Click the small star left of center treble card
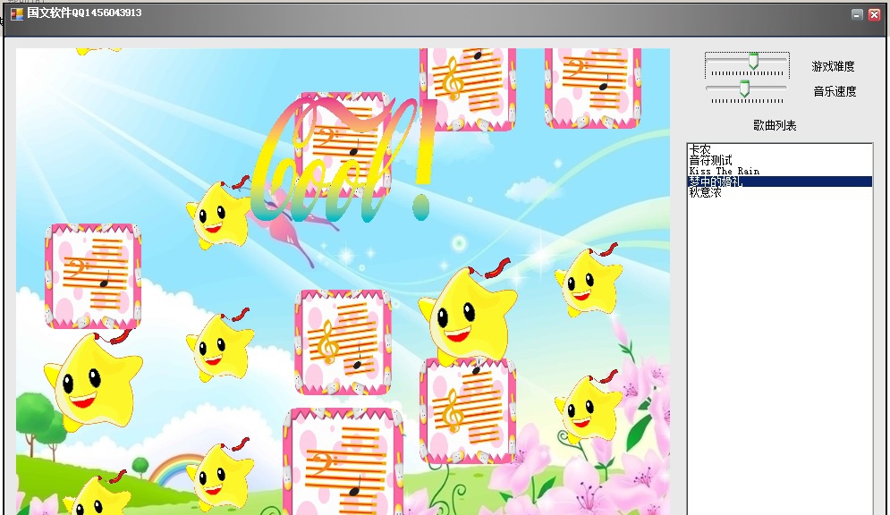 pos(219,345)
